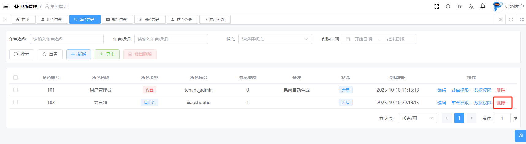
Task: Open the blue settings gear at bottom right
Action: coord(520,135)
